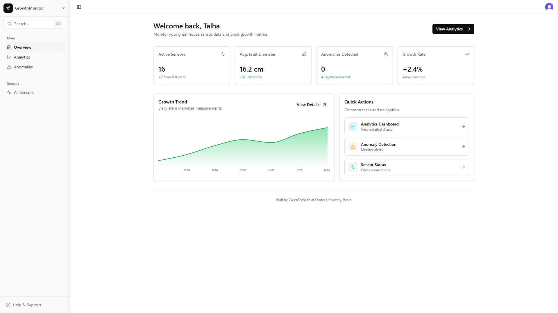
Task: Click the arrow on the Sensor Status action
Action: pos(463,167)
